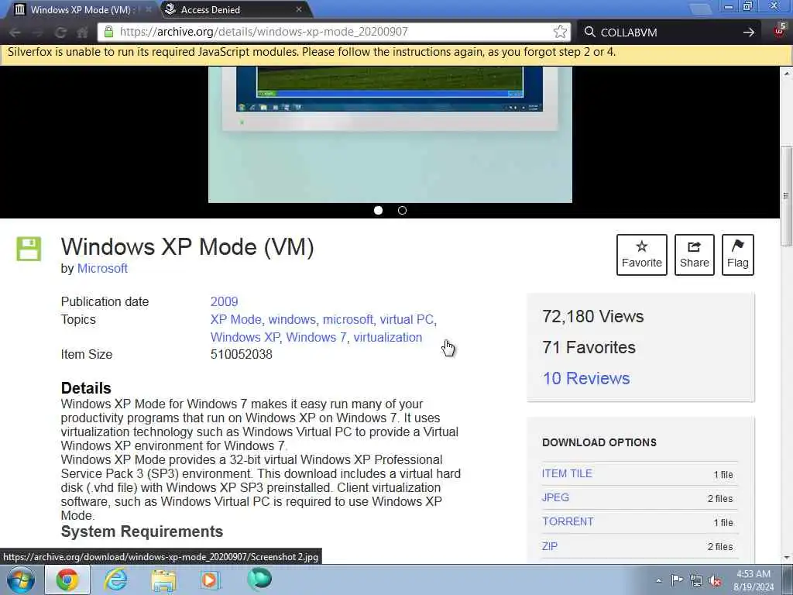
Task: Click the archive.org URL address bar
Action: 334,32
